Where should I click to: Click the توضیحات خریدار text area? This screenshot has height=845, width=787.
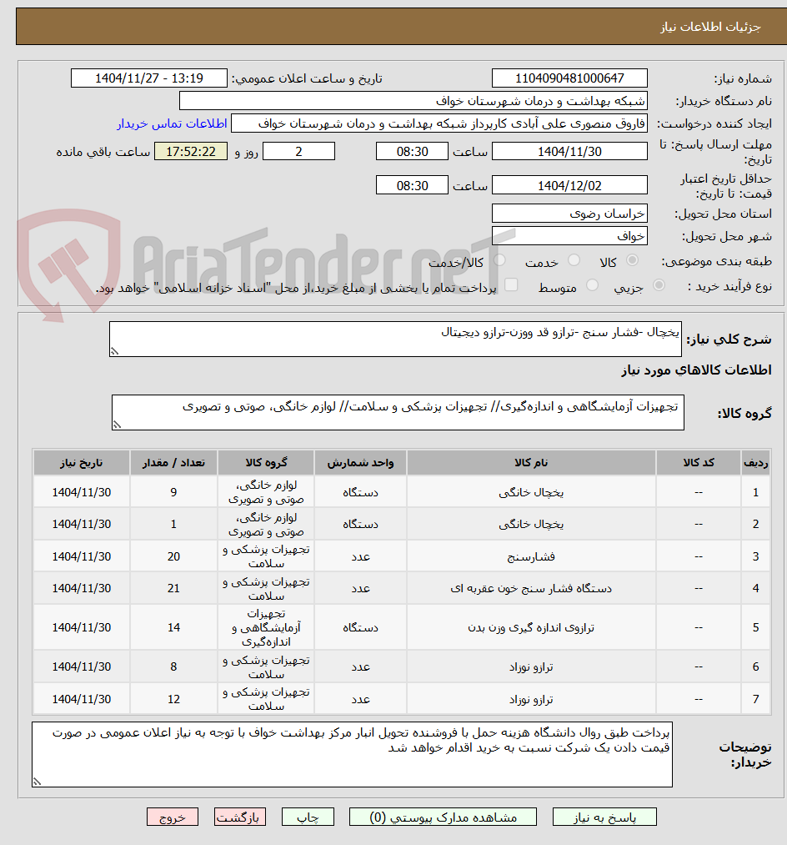(353, 754)
